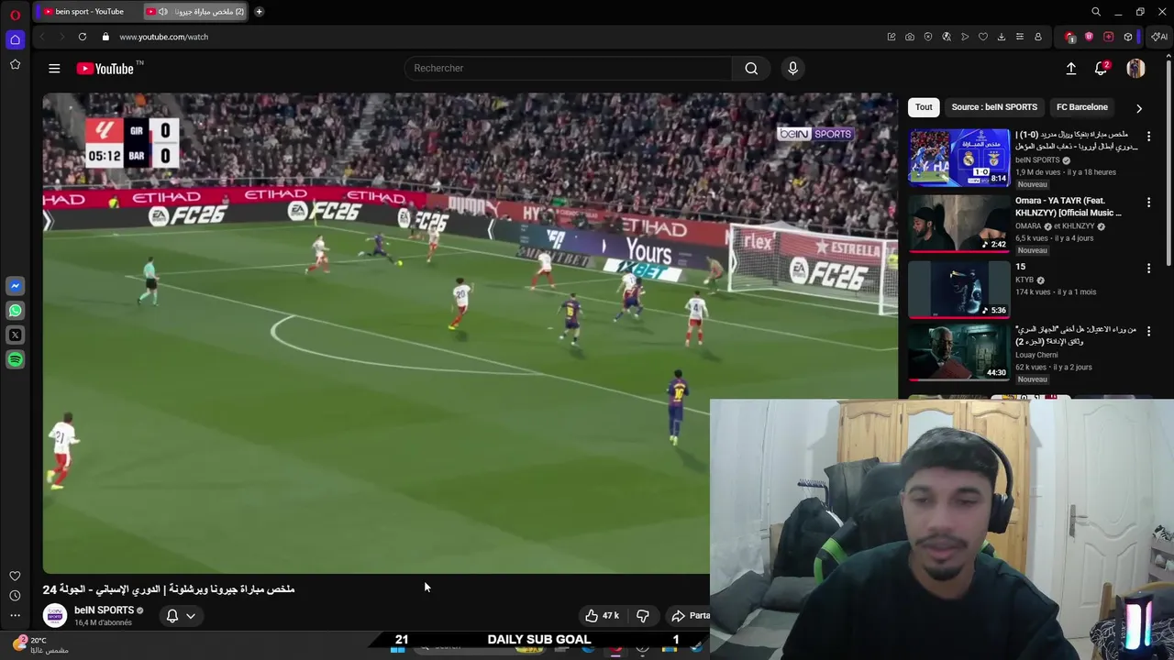Open options menu for the Real Madrid video
The height and width of the screenshot is (660, 1174).
click(1148, 136)
